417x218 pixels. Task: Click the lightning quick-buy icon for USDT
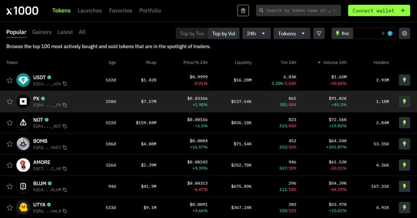(404, 80)
